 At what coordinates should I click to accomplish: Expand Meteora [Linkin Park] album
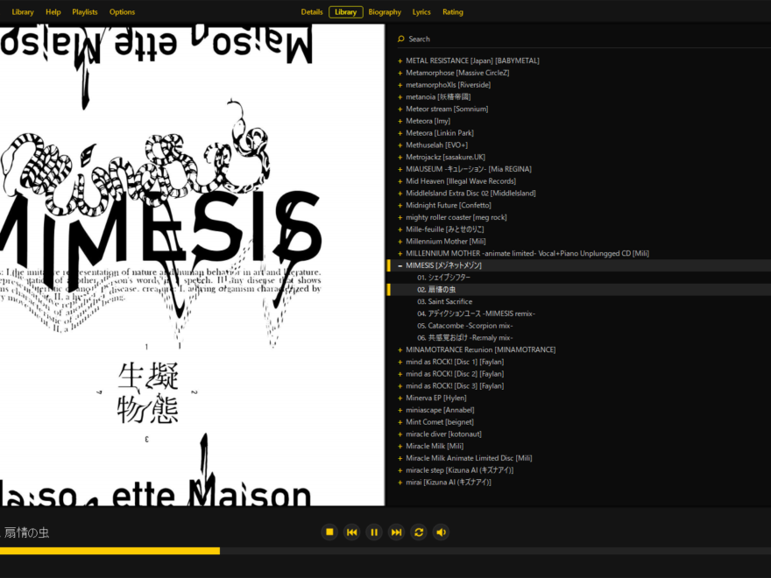click(x=400, y=133)
